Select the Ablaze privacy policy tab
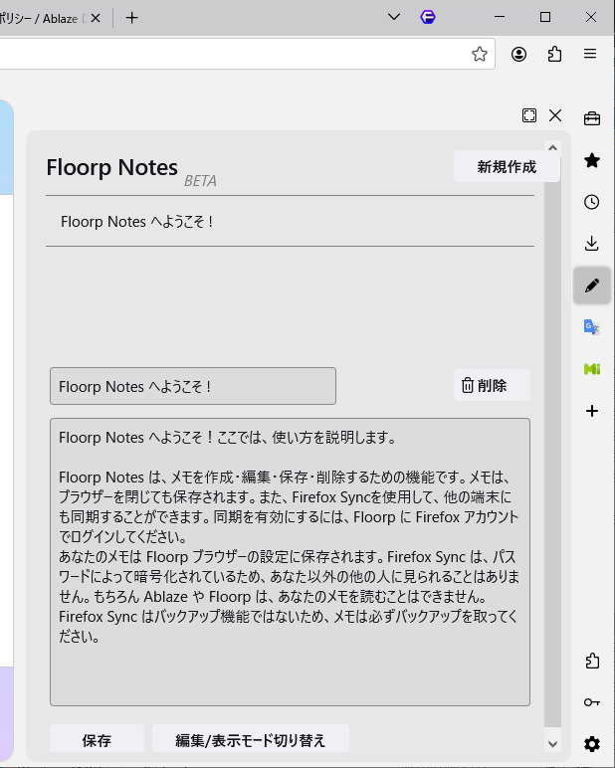This screenshot has height=768, width=615. [44, 18]
